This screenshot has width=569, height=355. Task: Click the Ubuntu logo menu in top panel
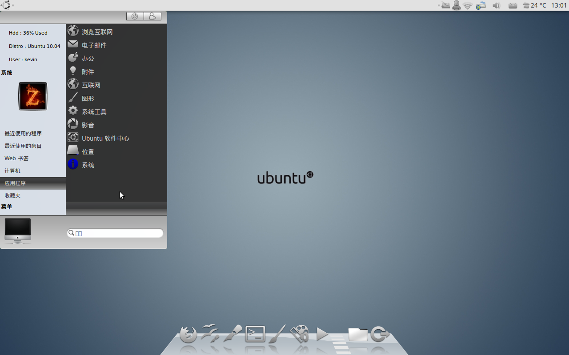tap(6, 5)
